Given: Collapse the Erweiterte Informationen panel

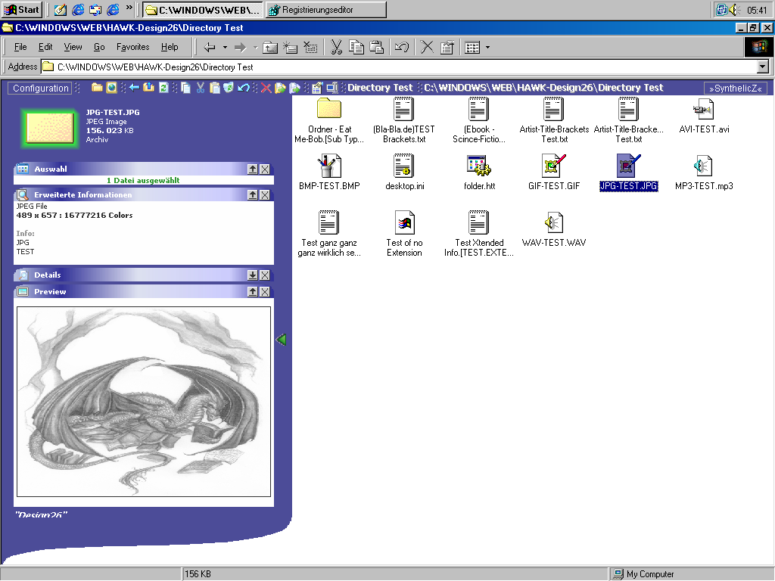Looking at the screenshot, I should [253, 195].
